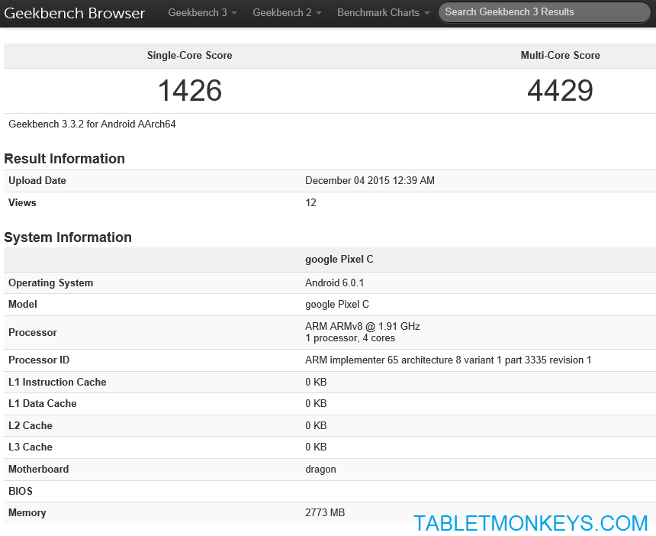The width and height of the screenshot is (656, 536).
Task: Click the L1 Data Cache label
Action: (42, 403)
